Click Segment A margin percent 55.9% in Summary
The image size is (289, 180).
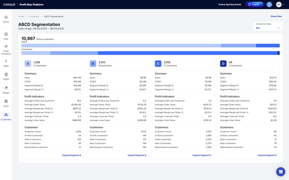pos(77,89)
